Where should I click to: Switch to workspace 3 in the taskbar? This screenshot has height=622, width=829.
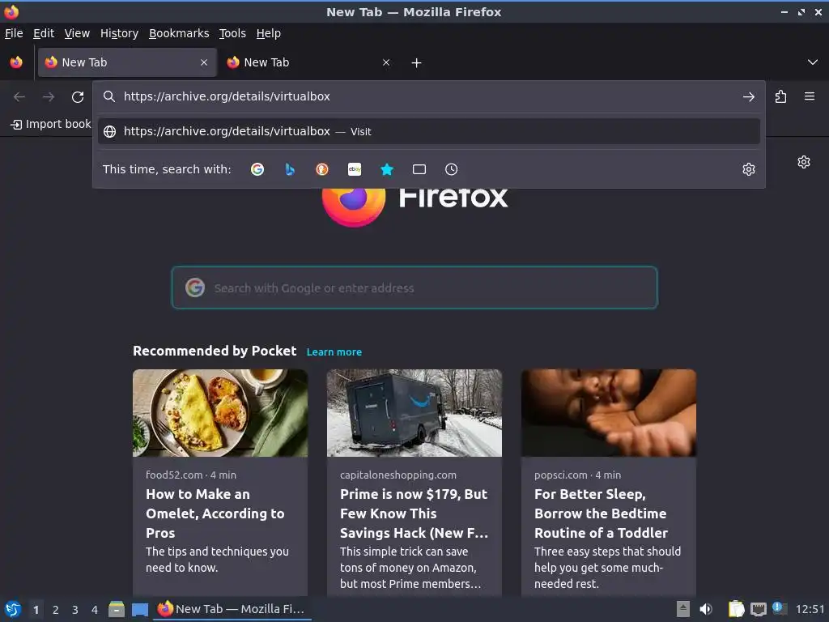[75, 610]
